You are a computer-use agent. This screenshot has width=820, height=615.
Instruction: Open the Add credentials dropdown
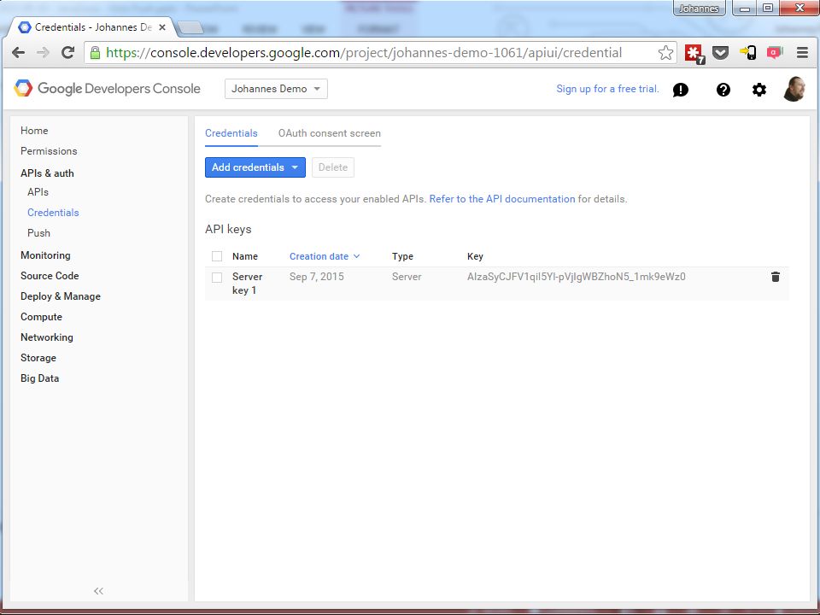[x=255, y=167]
